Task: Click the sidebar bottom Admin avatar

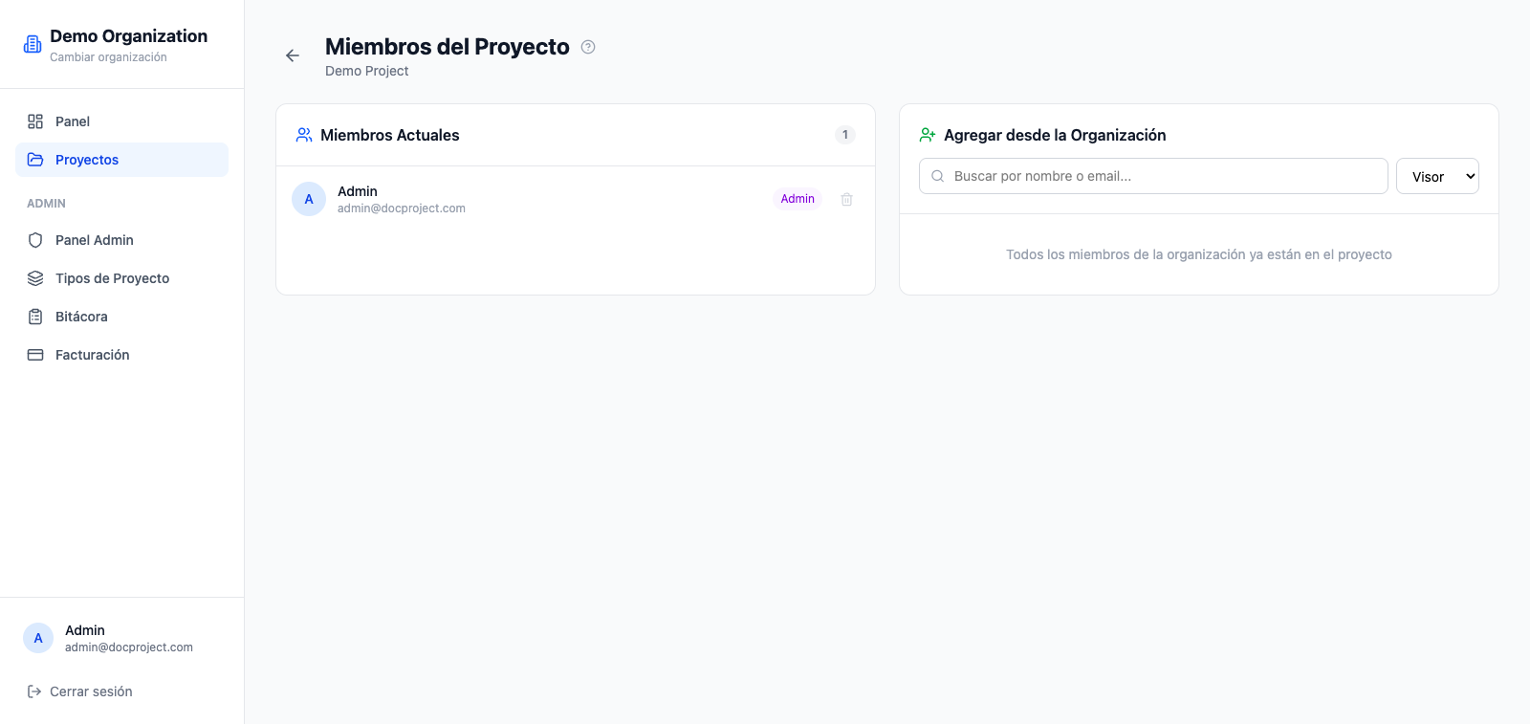Action: [38, 638]
